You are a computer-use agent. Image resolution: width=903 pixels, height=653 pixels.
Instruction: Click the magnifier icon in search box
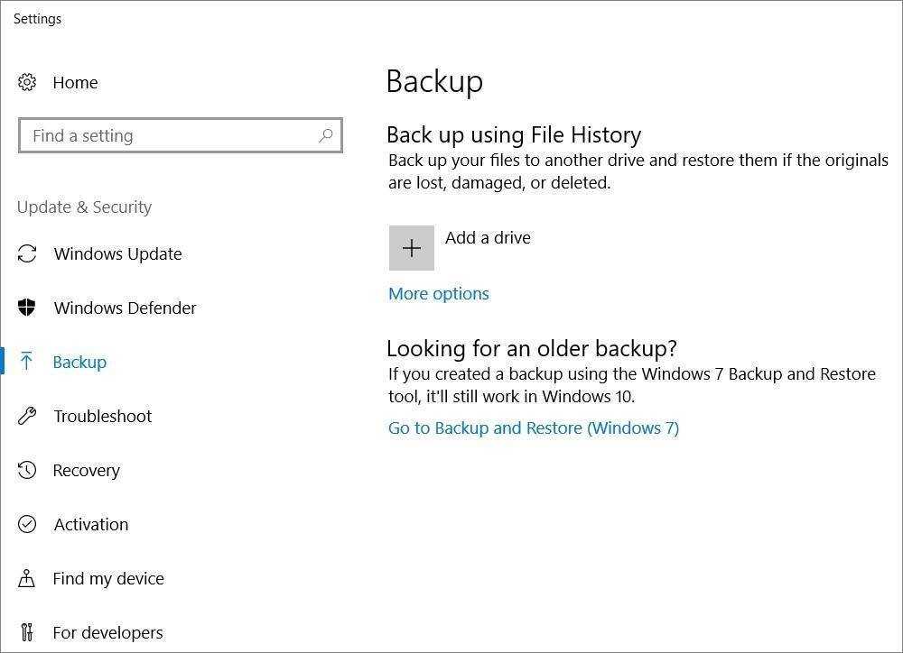(326, 136)
